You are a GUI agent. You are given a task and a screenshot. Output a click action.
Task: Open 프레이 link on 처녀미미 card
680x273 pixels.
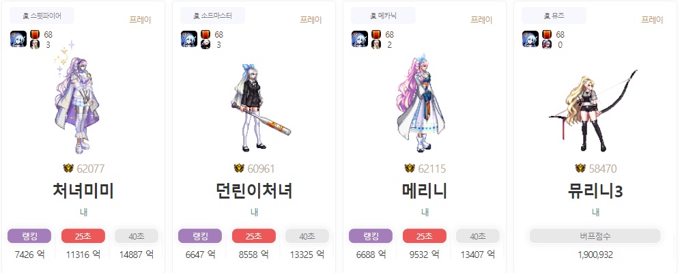coord(140,20)
